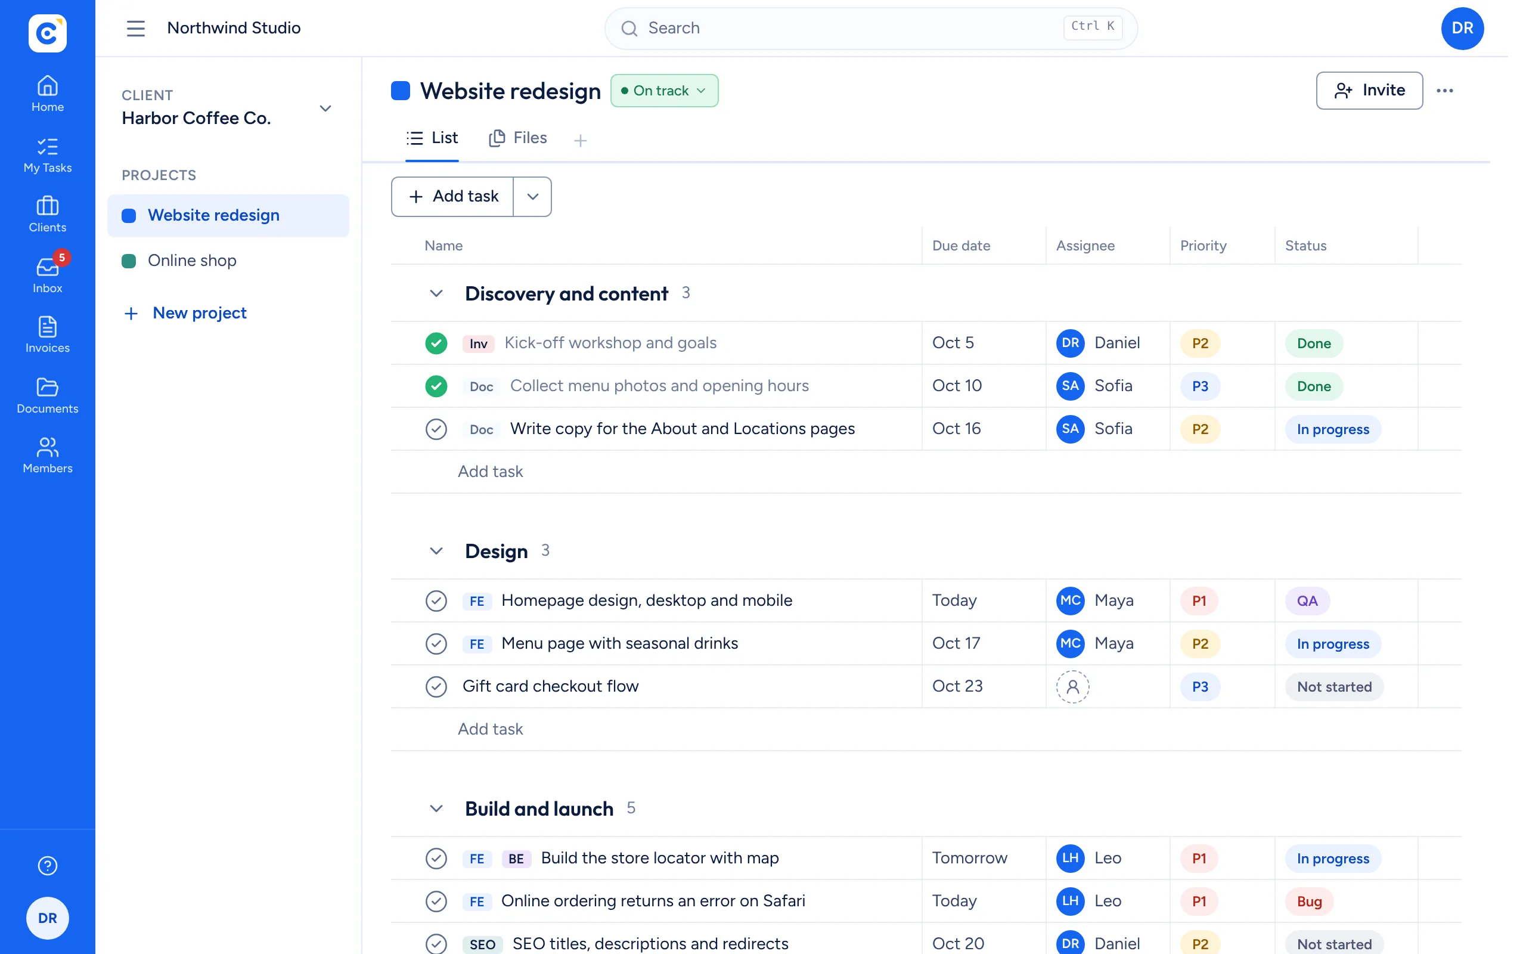Open the Invoices section
The height and width of the screenshot is (954, 1526).
tap(47, 335)
